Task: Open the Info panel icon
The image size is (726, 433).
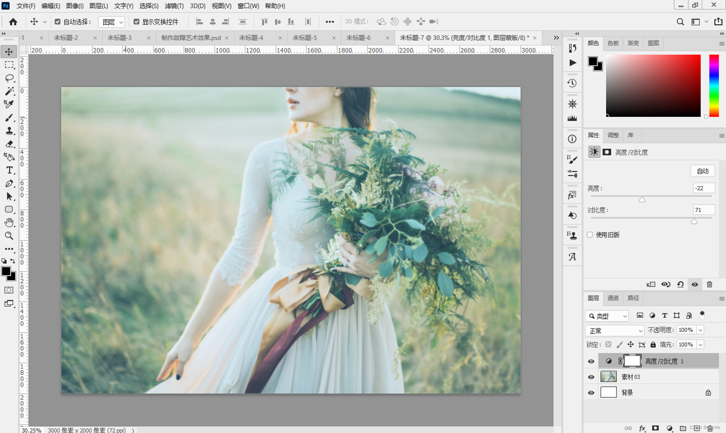Action: [572, 139]
